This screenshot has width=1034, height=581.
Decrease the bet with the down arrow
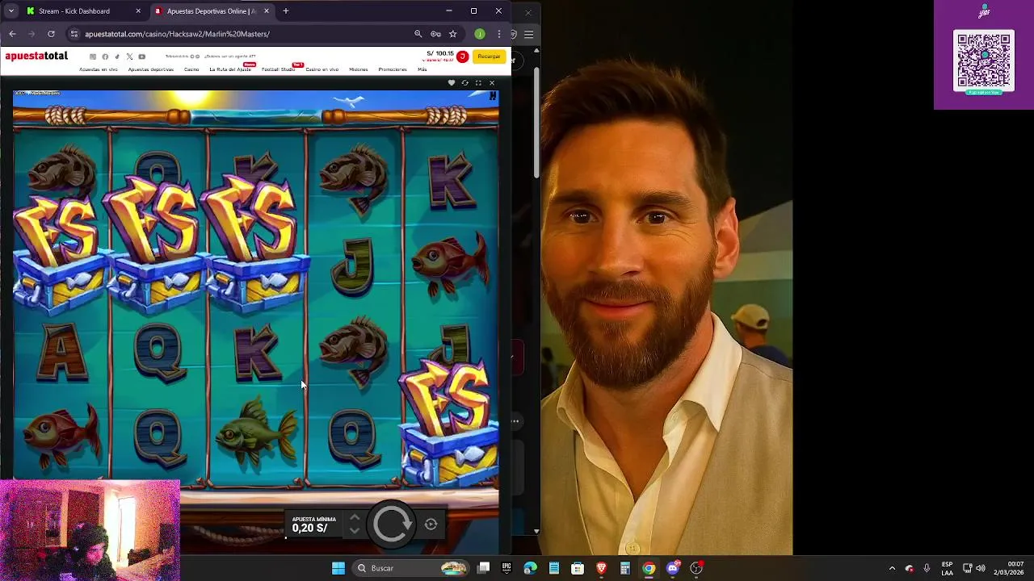[x=354, y=531]
